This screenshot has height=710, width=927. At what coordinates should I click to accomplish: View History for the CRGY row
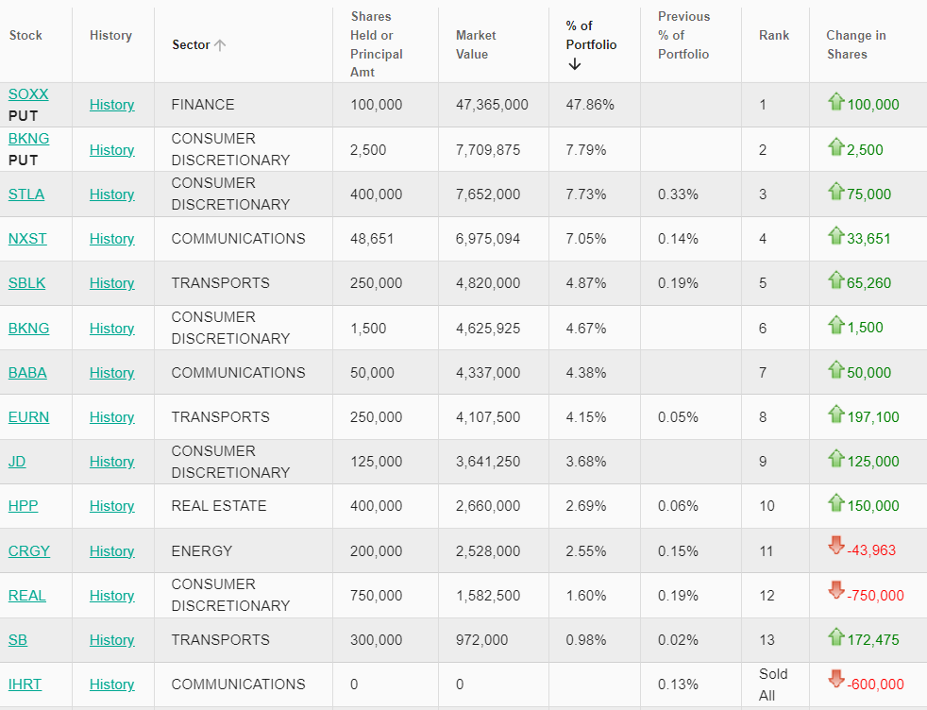(x=111, y=551)
